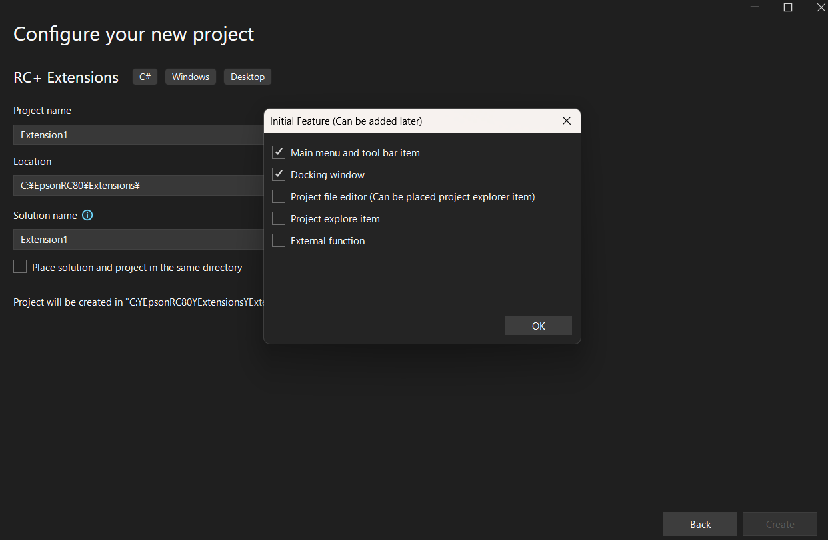Enable the Project file editor option
This screenshot has width=828, height=540.
coord(279,197)
